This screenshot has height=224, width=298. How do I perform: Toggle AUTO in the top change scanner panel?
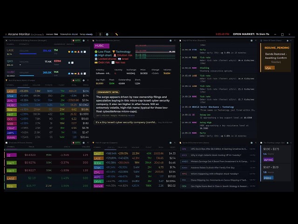click(x=76, y=80)
